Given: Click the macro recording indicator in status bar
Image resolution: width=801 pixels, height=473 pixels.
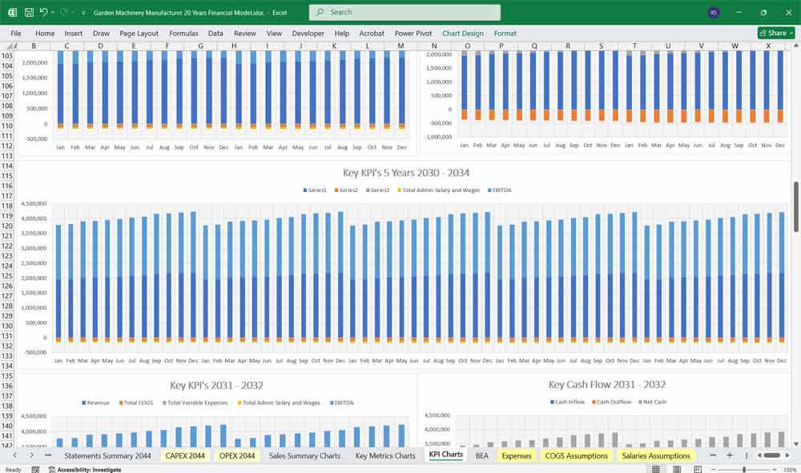Looking at the screenshot, I should coord(35,469).
